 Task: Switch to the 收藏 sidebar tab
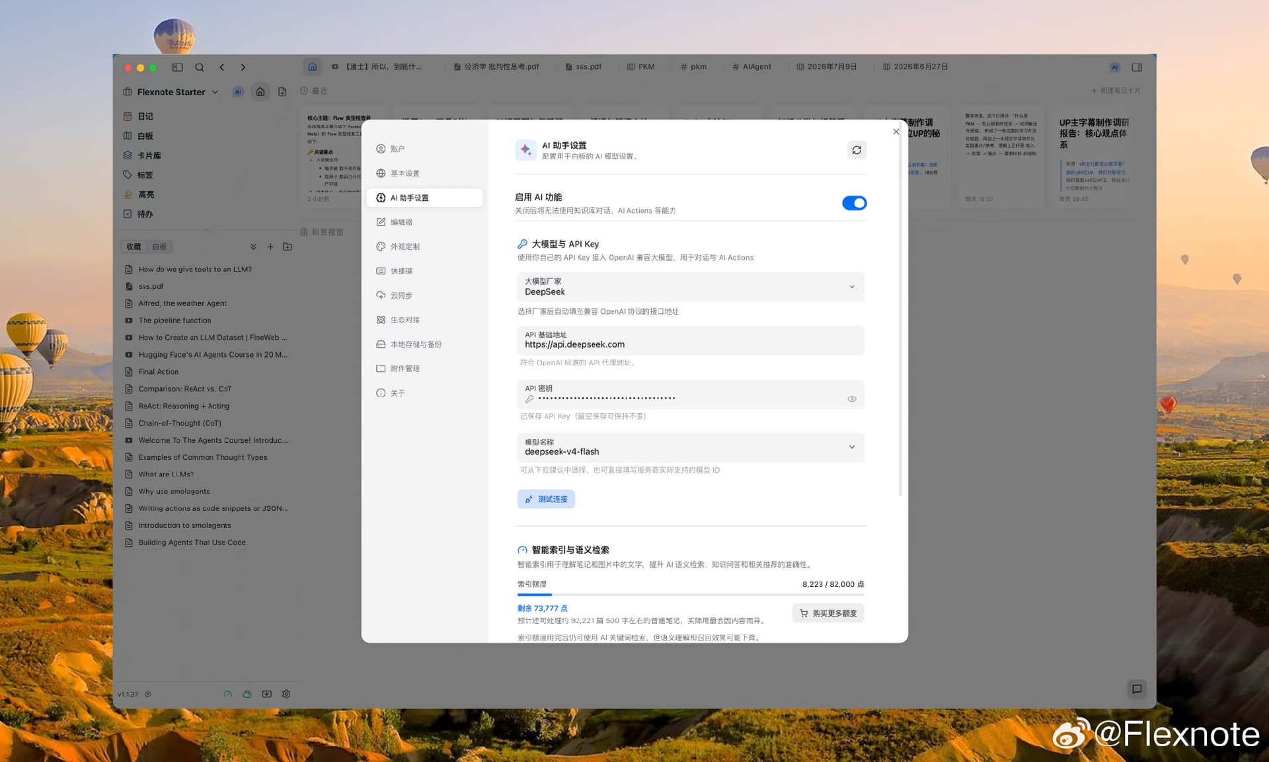click(134, 247)
